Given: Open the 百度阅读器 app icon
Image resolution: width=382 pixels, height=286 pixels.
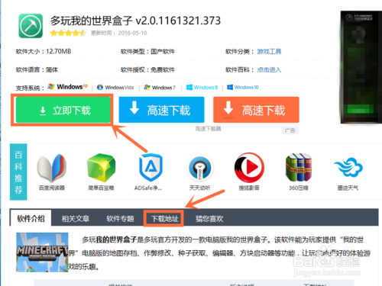Looking at the screenshot, I should (x=52, y=168).
